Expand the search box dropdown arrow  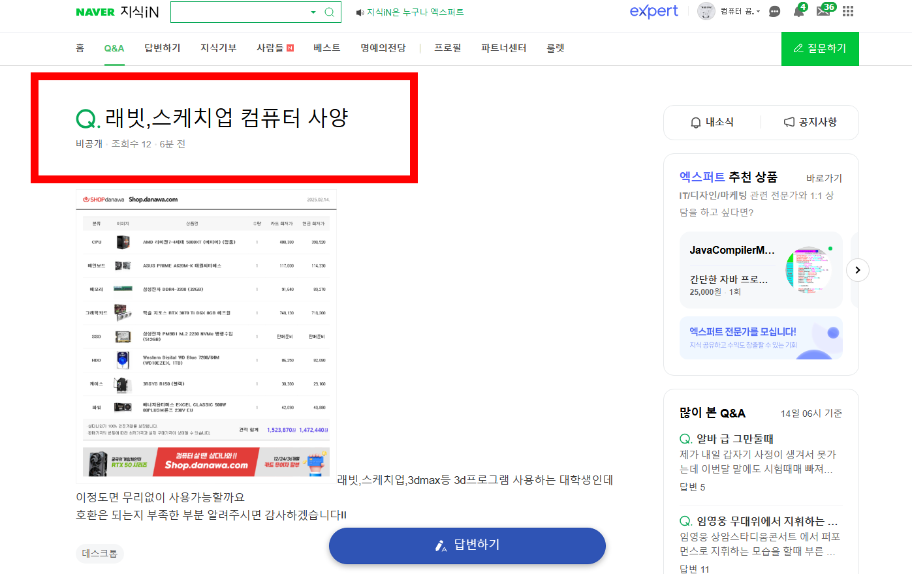[x=313, y=12]
